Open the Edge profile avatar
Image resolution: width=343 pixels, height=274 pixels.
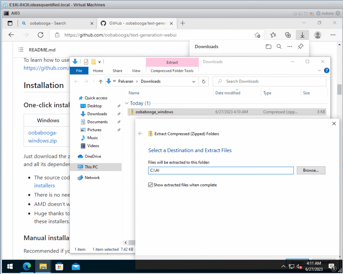[x=318, y=35]
